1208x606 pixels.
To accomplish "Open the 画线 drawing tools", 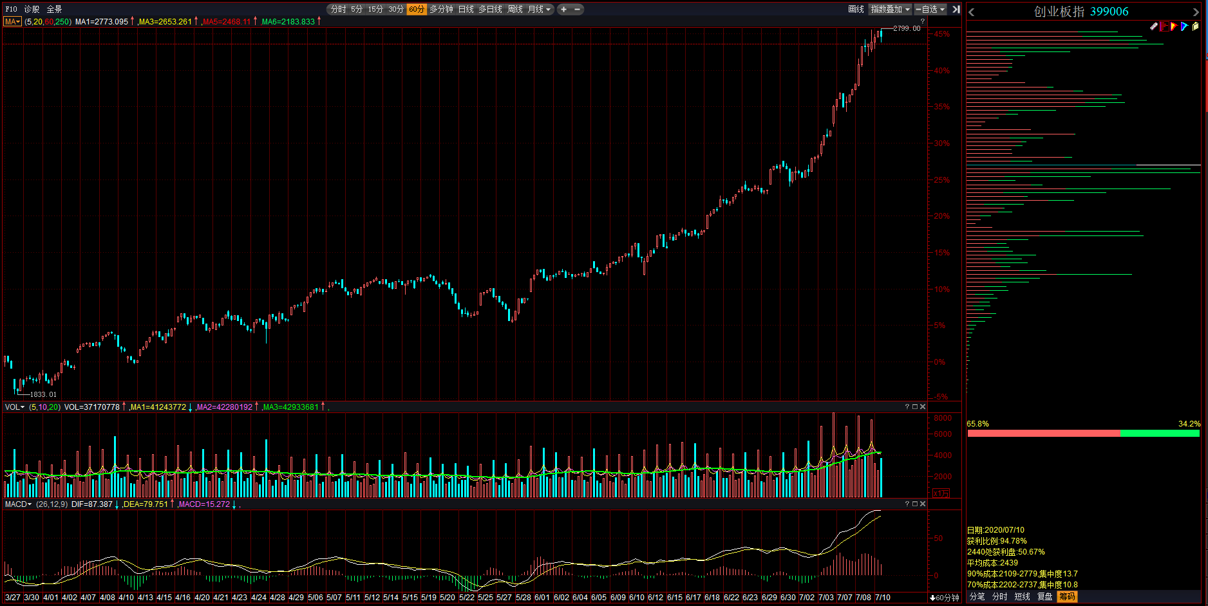I will (856, 10).
